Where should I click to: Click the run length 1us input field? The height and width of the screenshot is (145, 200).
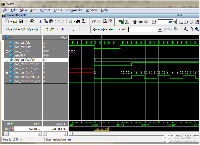click(165, 22)
